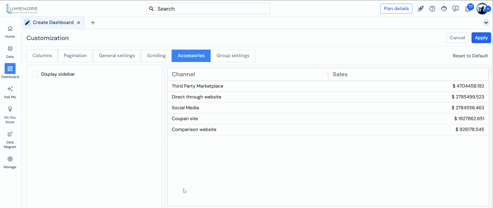The width and height of the screenshot is (493, 208).
Task: Open the Data section icon
Action: tap(10, 49)
